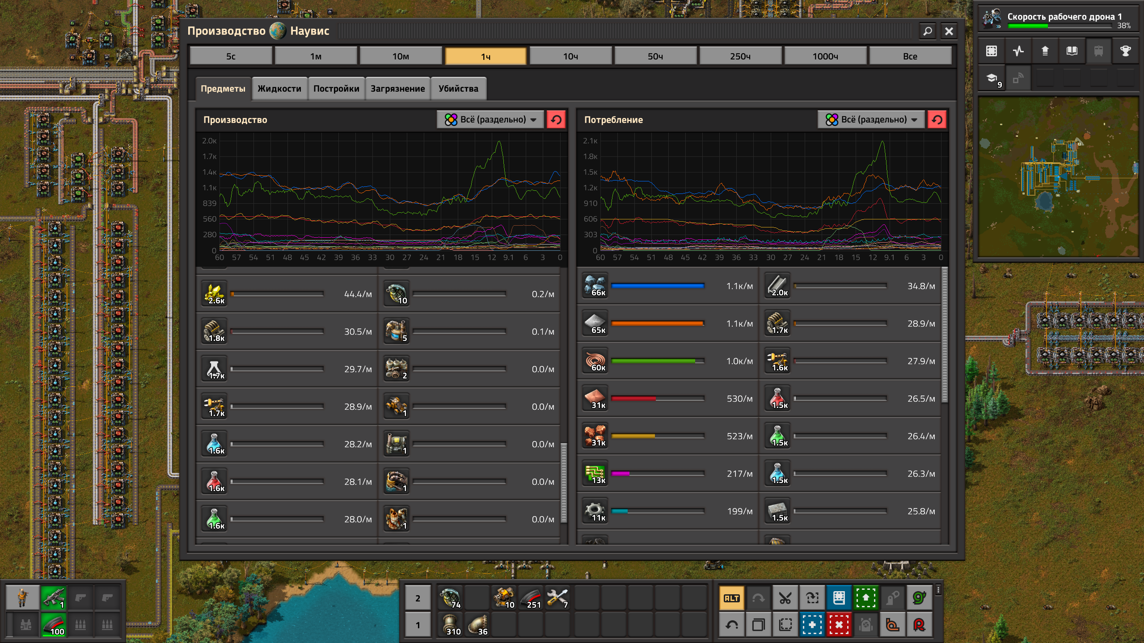Select the blue blueprint creation tool
Image resolution: width=1144 pixels, height=643 pixels.
pyautogui.click(x=812, y=625)
